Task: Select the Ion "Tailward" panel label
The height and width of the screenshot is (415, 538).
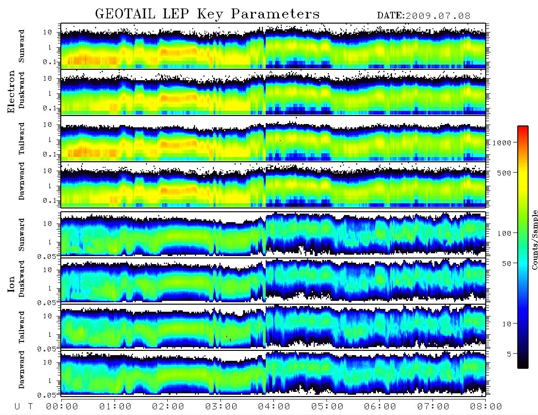Action: [22, 327]
